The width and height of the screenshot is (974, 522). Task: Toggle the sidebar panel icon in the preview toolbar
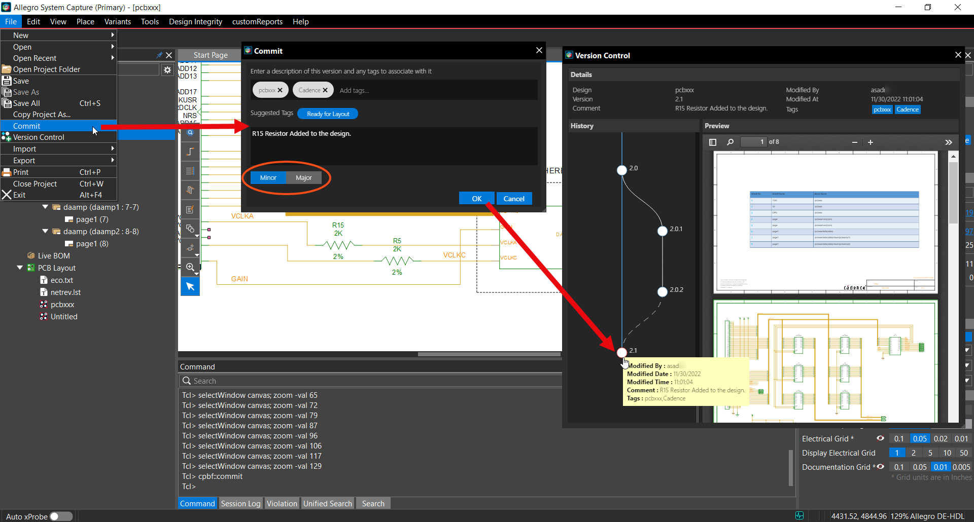pyautogui.click(x=712, y=142)
